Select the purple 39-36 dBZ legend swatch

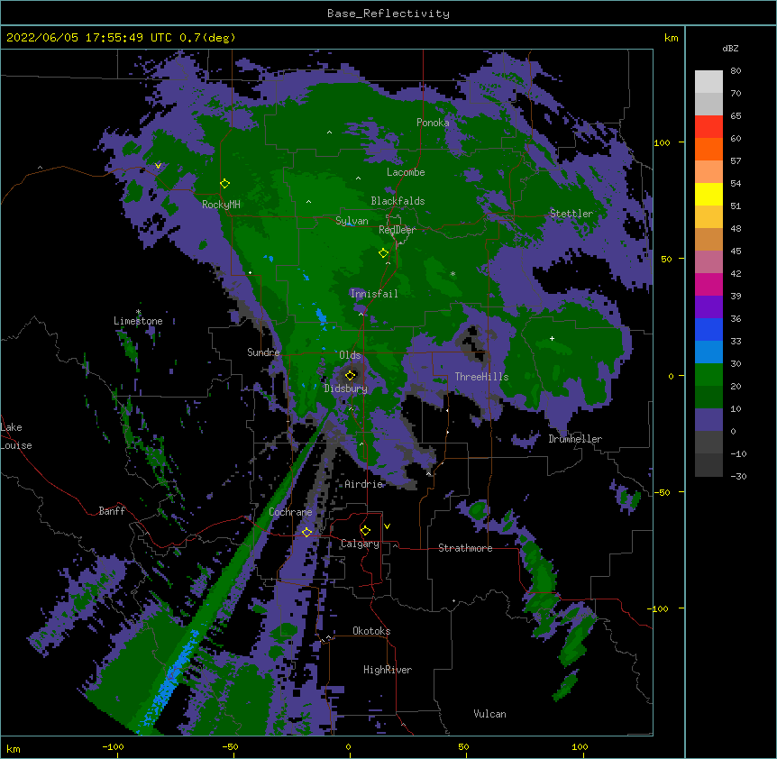tap(708, 307)
